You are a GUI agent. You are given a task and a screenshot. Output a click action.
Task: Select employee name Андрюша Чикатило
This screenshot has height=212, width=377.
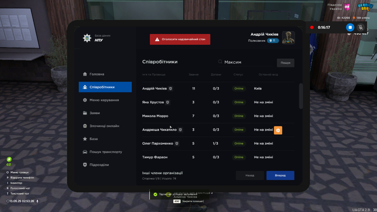(159, 130)
